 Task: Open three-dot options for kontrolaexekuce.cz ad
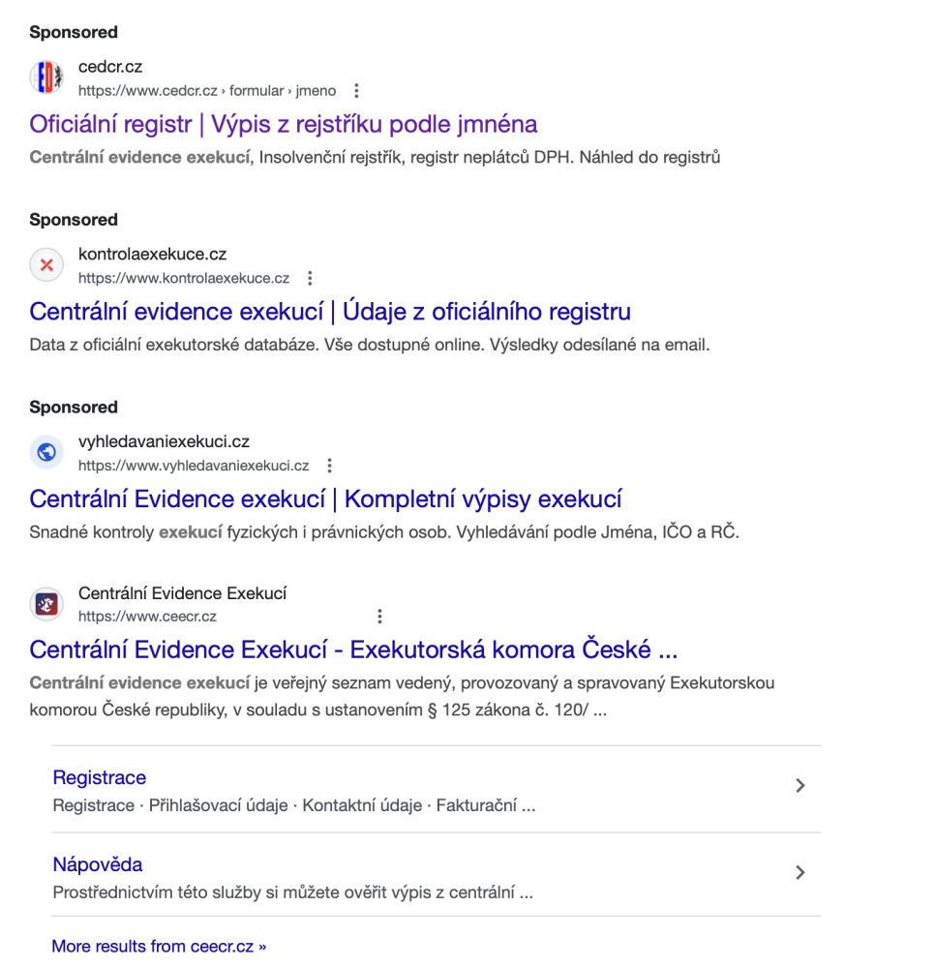click(310, 279)
